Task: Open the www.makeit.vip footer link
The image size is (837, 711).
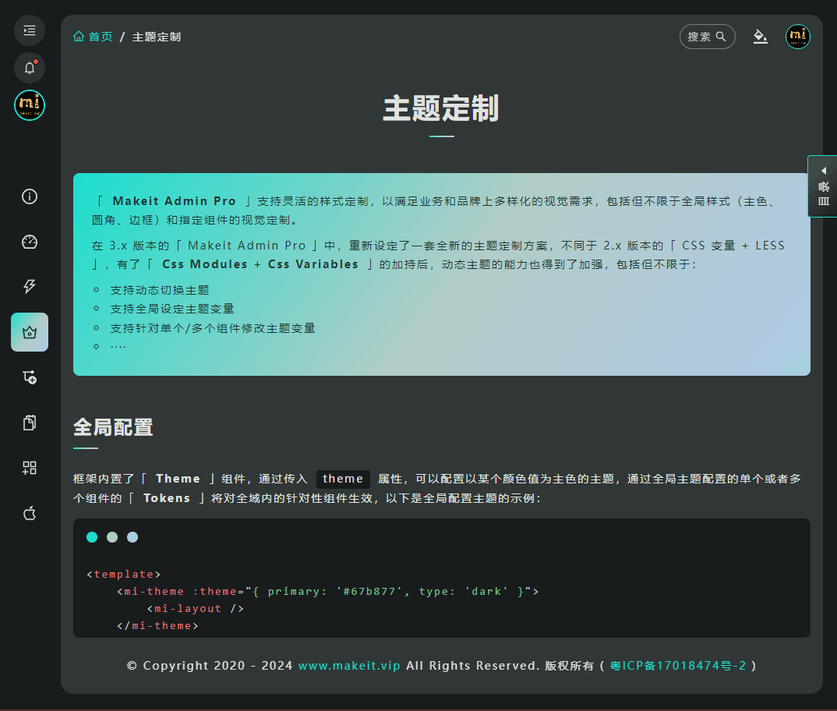Action: point(349,666)
